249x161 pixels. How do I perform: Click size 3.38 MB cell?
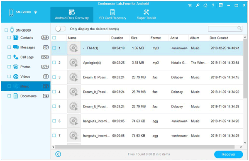[138, 63]
